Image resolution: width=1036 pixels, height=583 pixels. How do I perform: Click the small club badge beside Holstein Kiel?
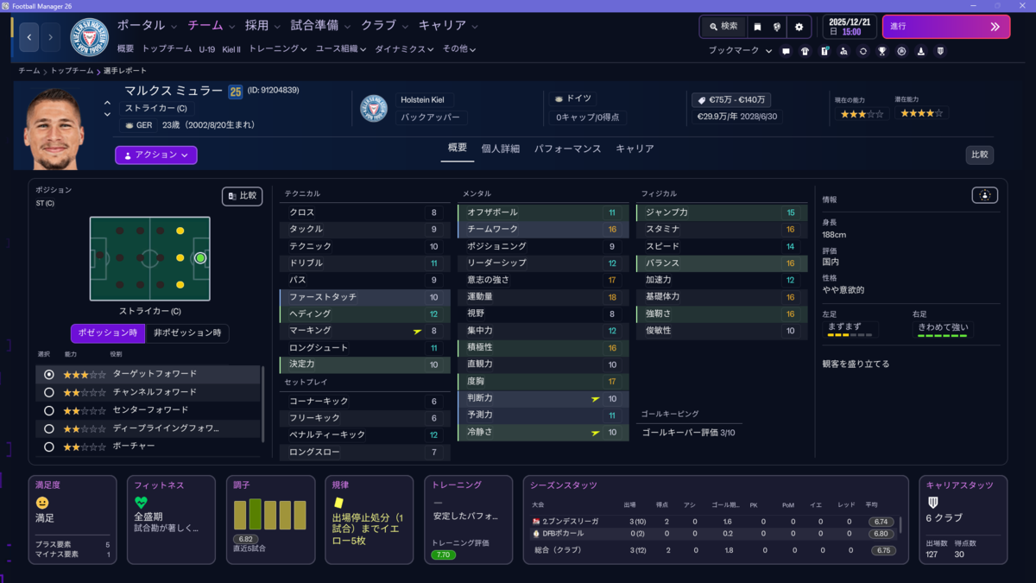pyautogui.click(x=373, y=108)
